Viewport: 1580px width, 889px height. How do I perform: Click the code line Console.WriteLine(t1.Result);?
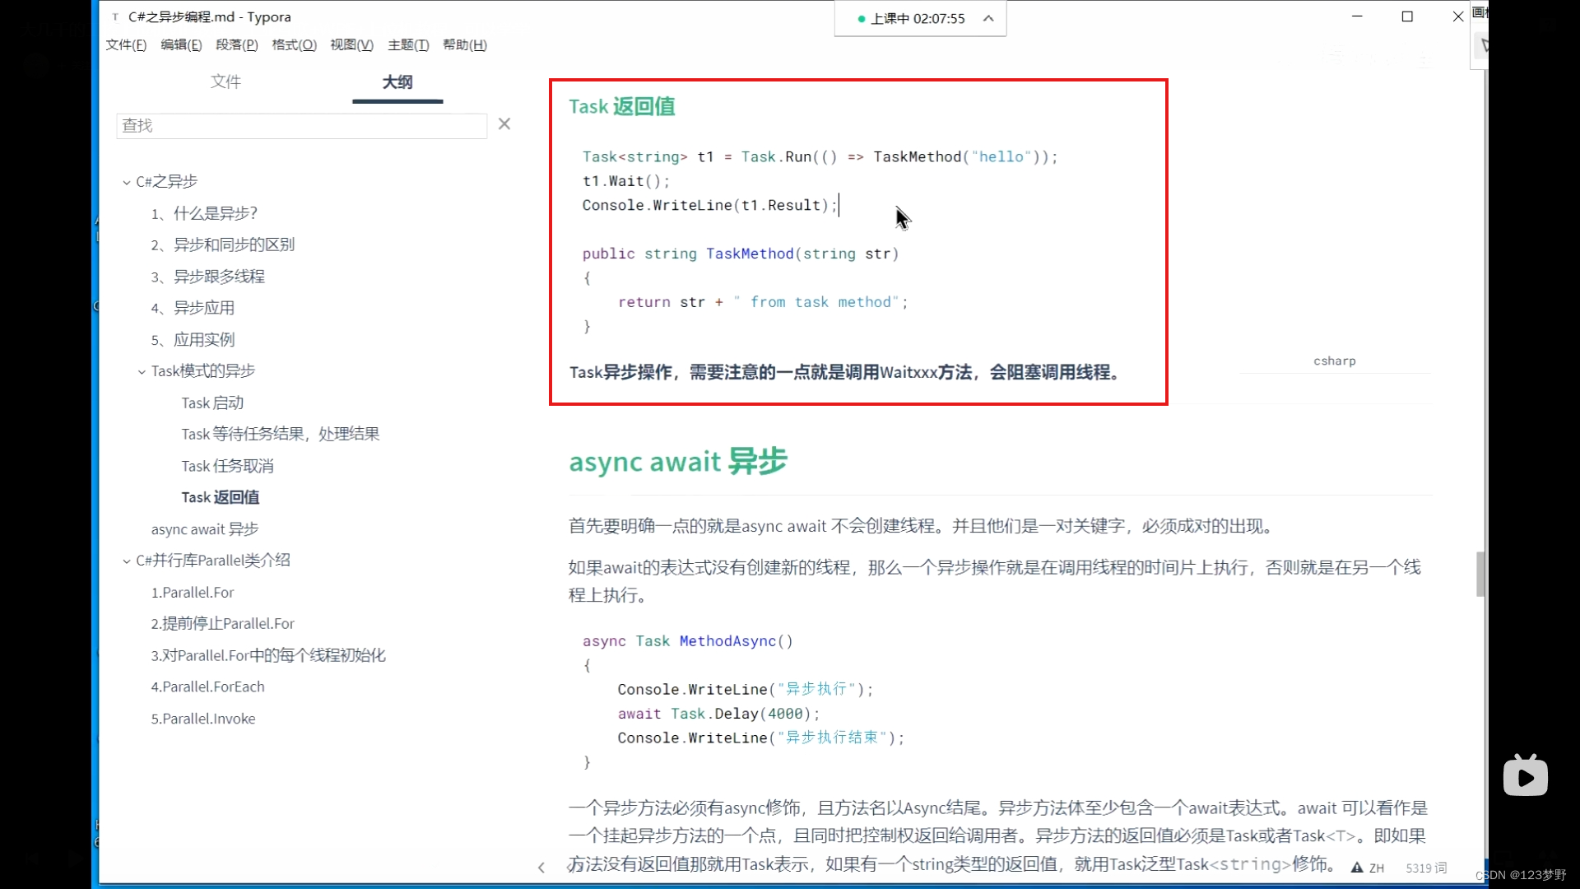[x=709, y=205]
